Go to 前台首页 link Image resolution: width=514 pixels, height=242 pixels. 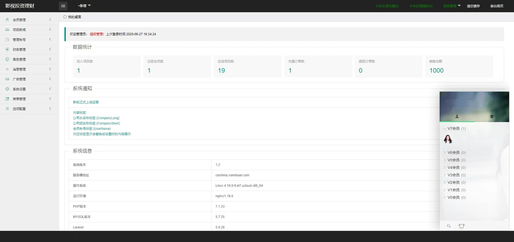[x=497, y=6]
